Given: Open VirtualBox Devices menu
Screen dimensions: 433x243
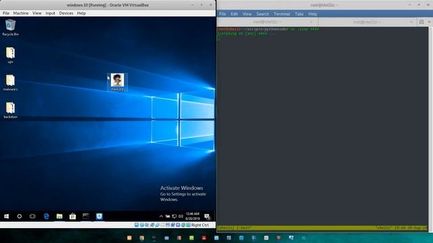Looking at the screenshot, I should point(66,13).
